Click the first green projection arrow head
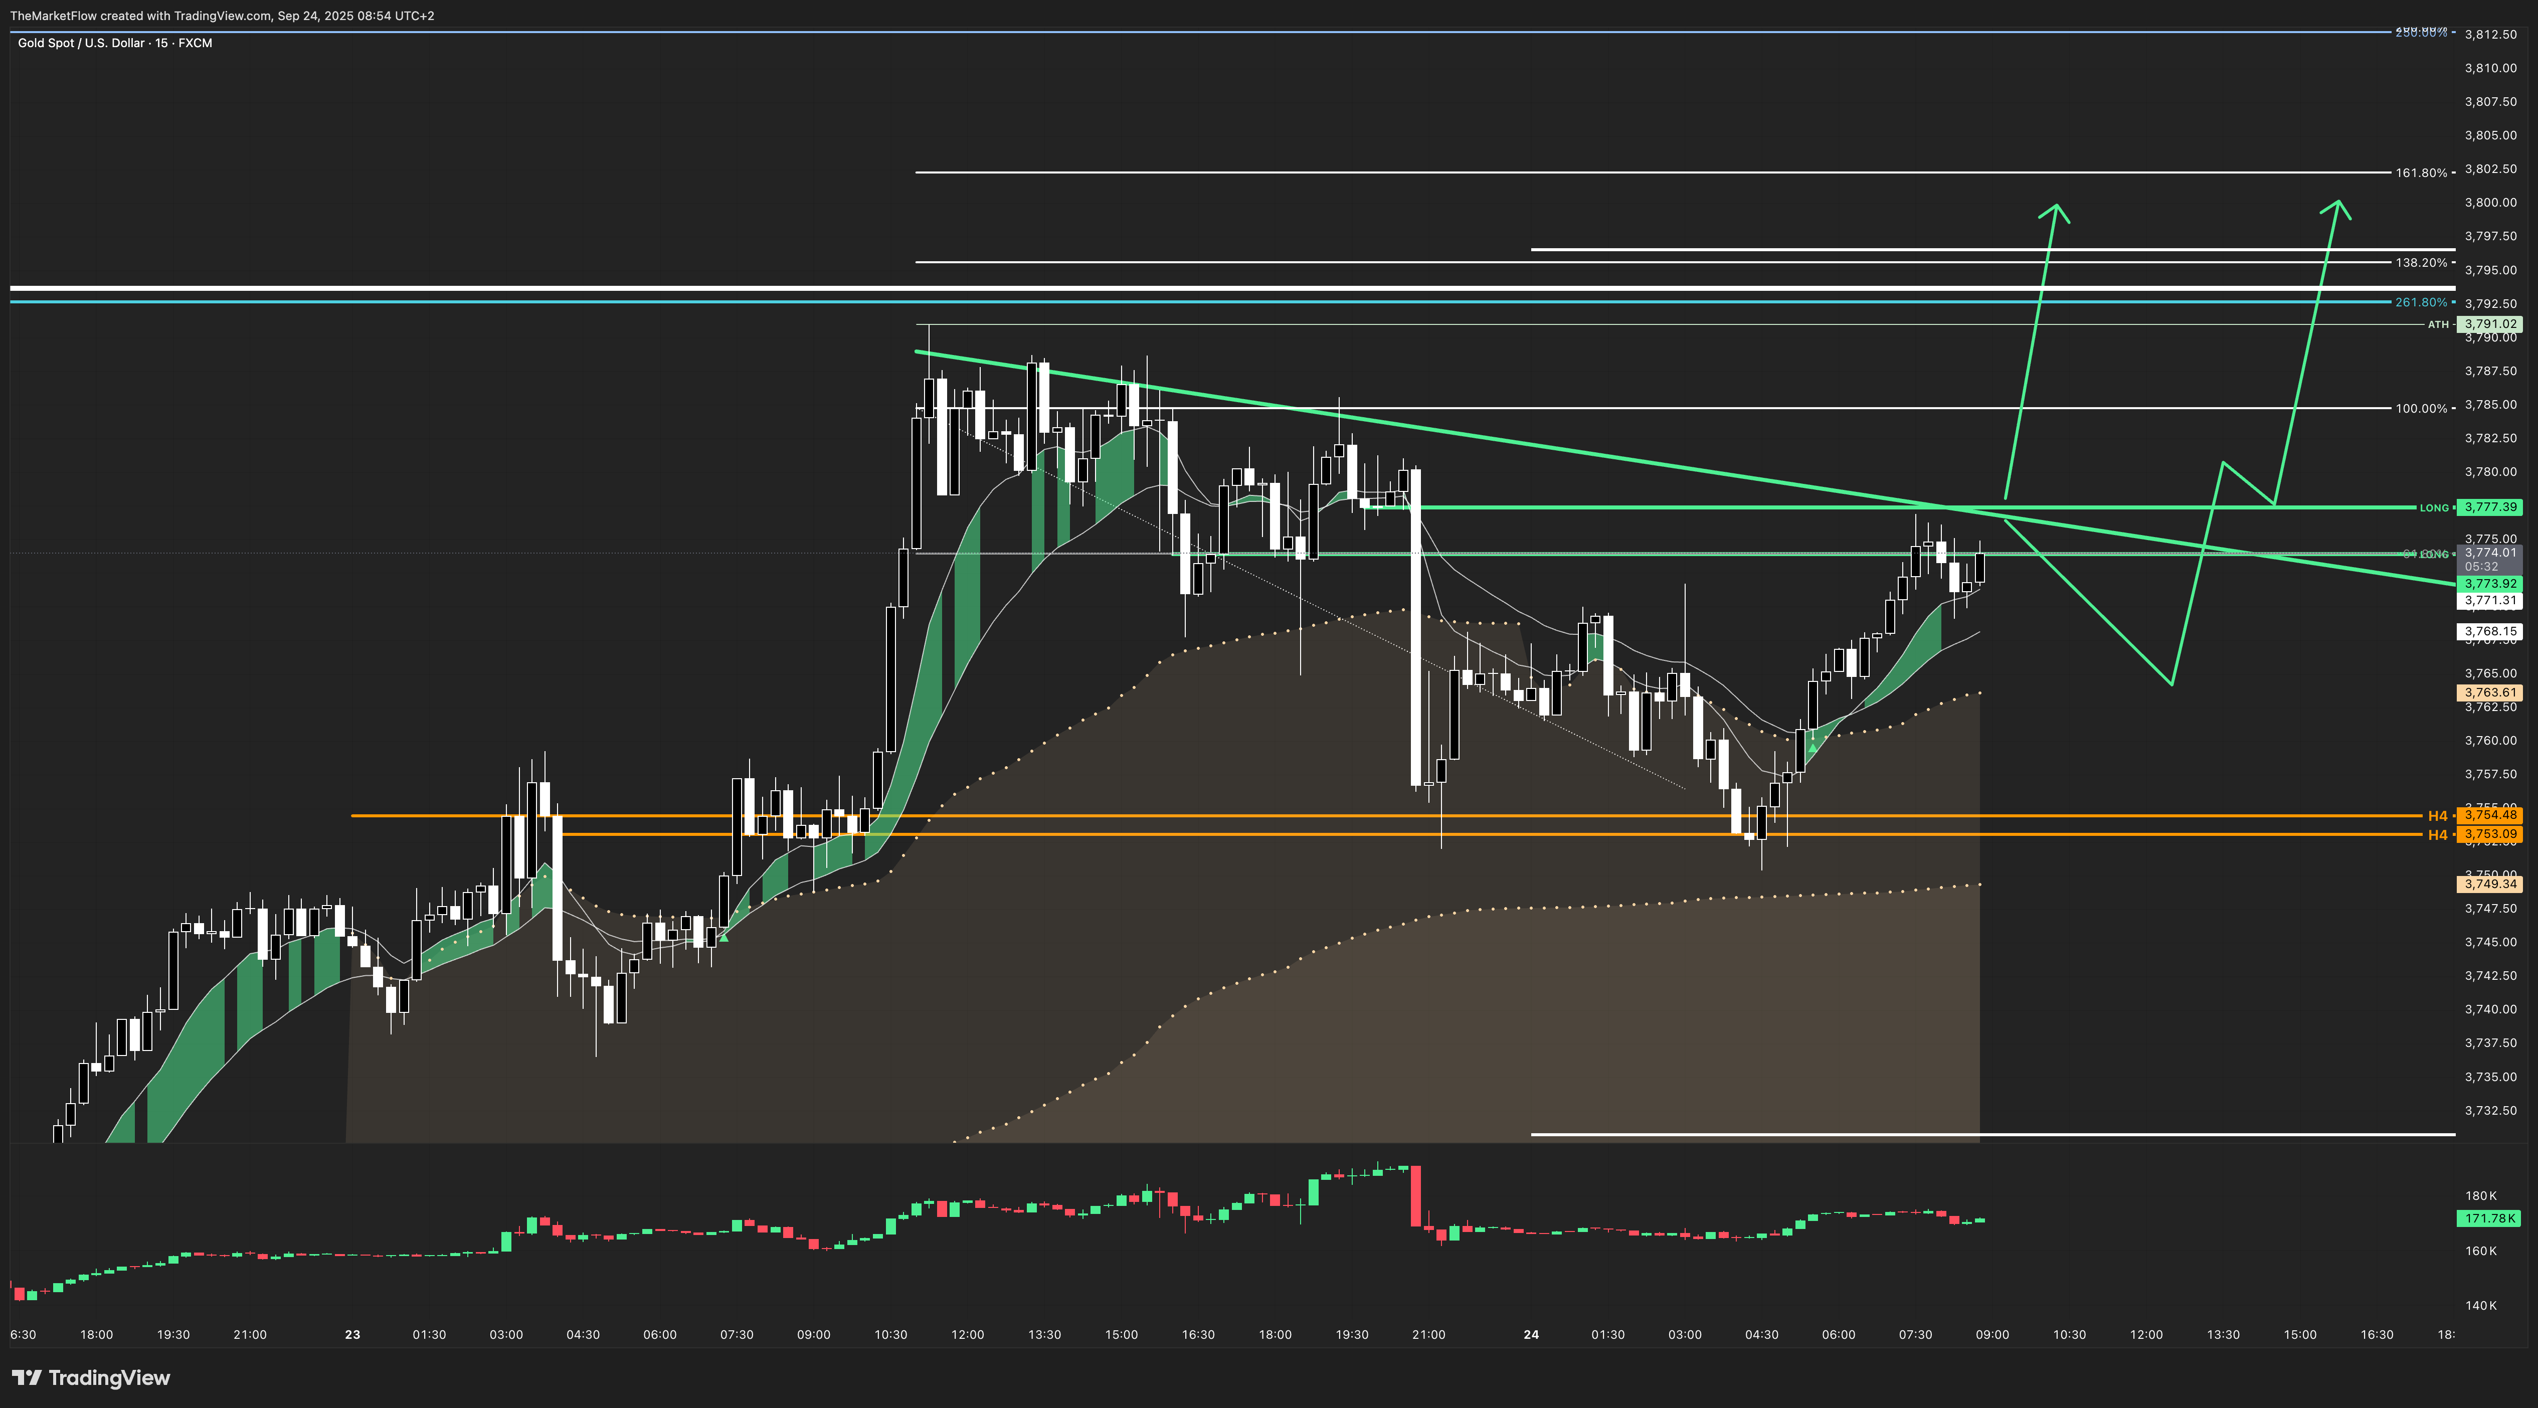The image size is (2538, 1408). click(x=2055, y=207)
